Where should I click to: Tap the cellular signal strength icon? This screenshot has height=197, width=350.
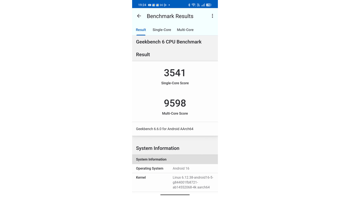203,5
